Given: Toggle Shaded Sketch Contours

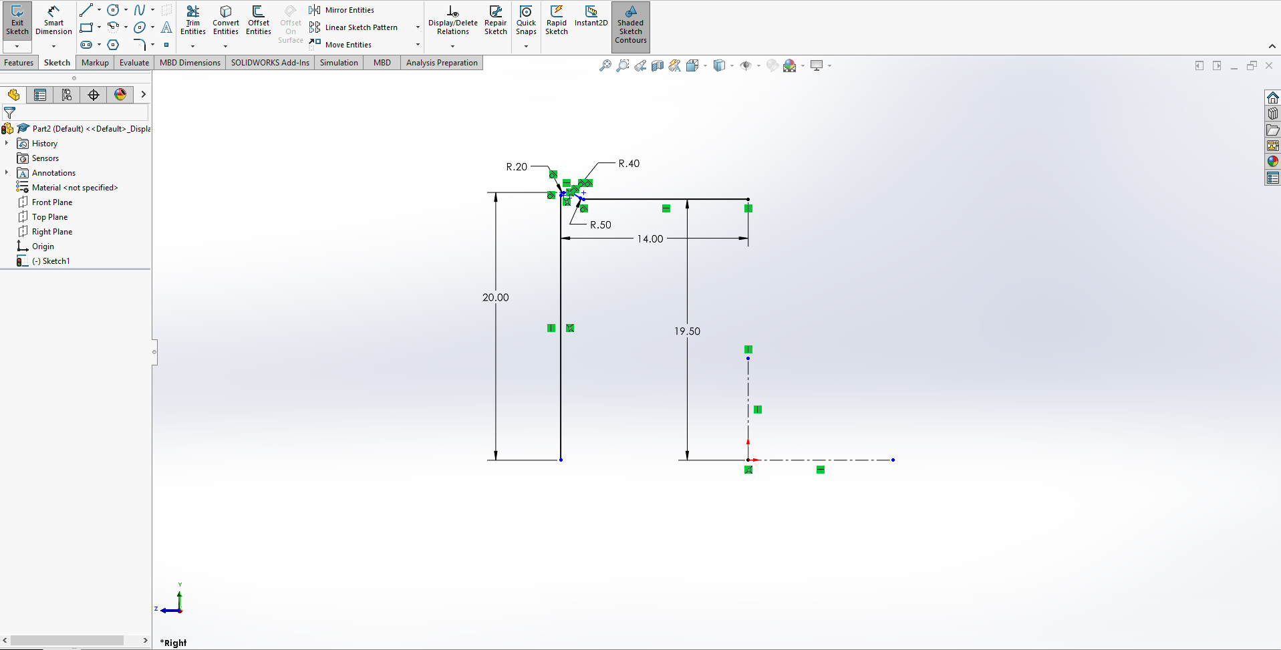Looking at the screenshot, I should (x=631, y=25).
